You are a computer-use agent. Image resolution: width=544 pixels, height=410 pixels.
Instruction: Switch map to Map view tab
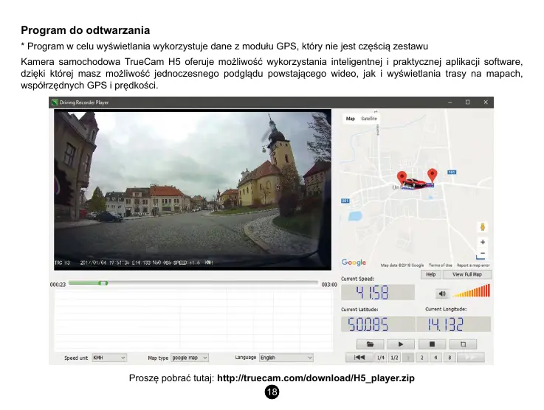coord(351,119)
